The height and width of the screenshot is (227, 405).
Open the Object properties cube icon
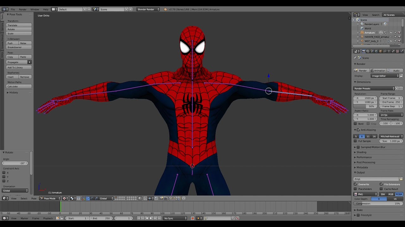tap(381, 51)
